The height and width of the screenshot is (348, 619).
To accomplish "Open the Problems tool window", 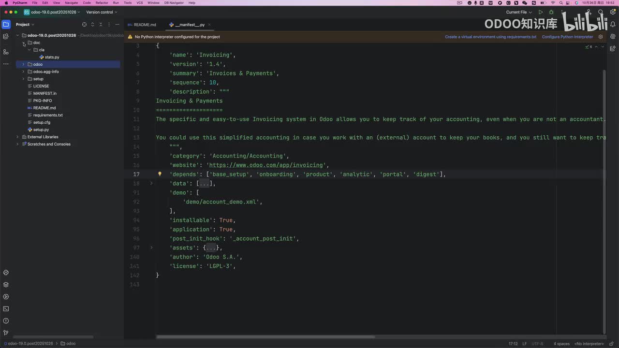I will pyautogui.click(x=6, y=321).
